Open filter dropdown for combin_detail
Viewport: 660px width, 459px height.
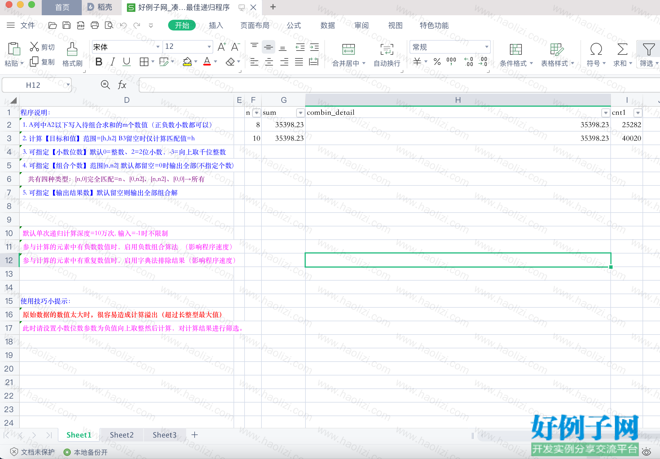click(606, 113)
